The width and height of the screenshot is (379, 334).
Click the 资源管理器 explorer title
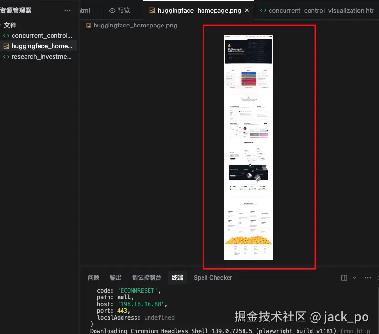point(16,11)
